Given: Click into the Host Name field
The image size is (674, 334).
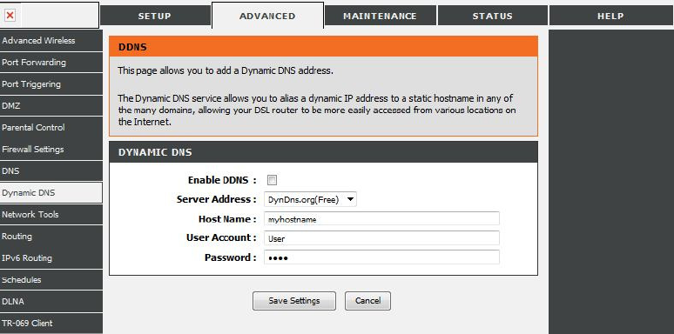Looking at the screenshot, I should coord(381,218).
